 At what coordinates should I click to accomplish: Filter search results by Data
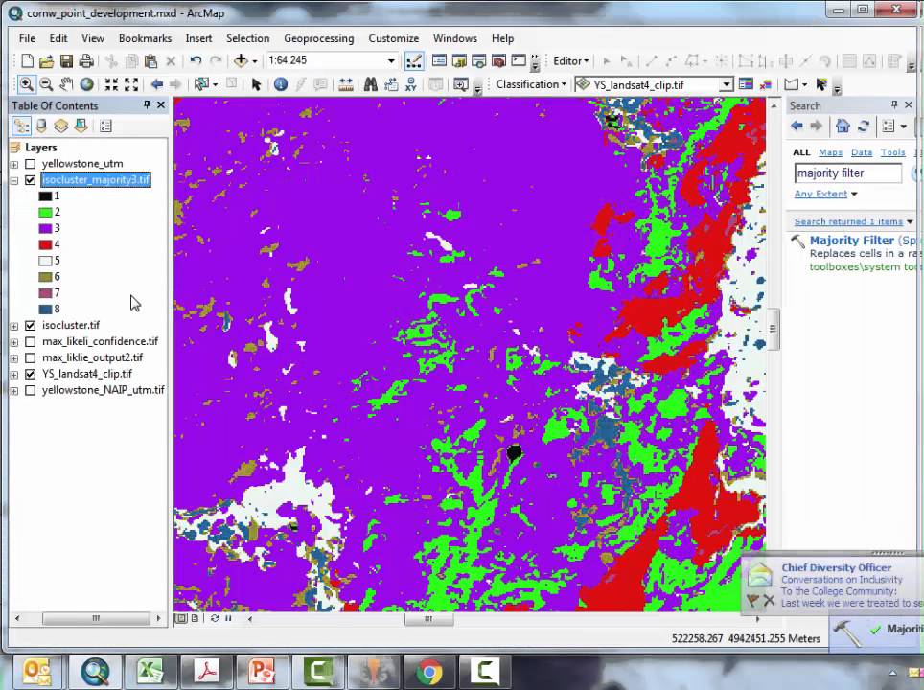862,152
